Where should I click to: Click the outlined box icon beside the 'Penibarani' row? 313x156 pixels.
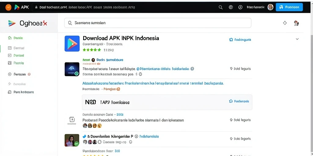(x=72, y=119)
